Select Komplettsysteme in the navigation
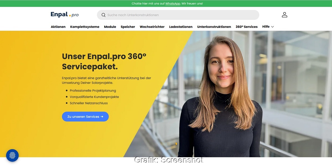Image resolution: width=332 pixels, height=168 pixels. [85, 27]
